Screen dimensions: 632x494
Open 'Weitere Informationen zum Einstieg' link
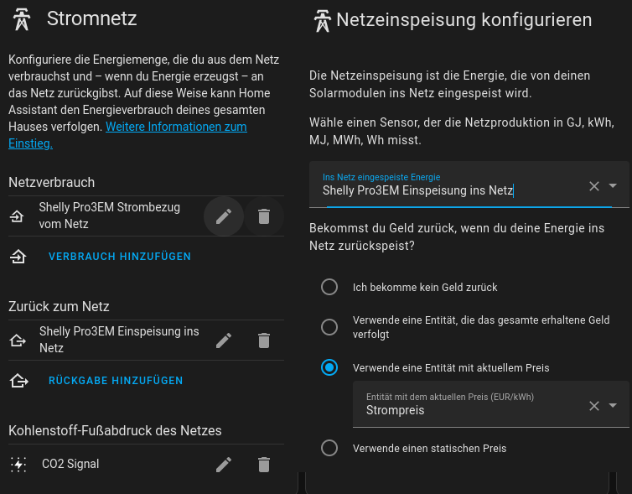click(127, 135)
